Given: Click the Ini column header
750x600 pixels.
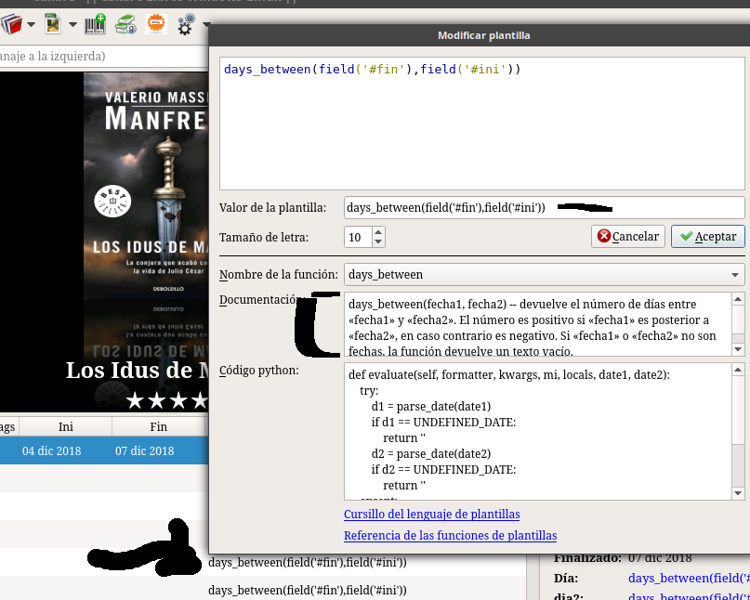Looking at the screenshot, I should tap(66, 426).
